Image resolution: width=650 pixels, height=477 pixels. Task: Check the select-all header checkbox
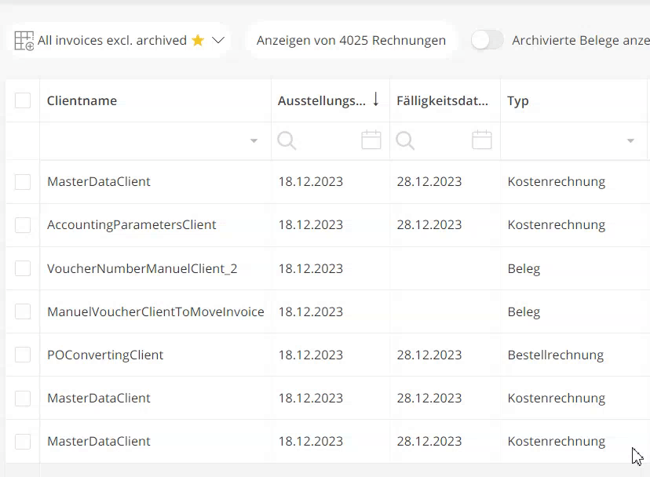click(23, 100)
